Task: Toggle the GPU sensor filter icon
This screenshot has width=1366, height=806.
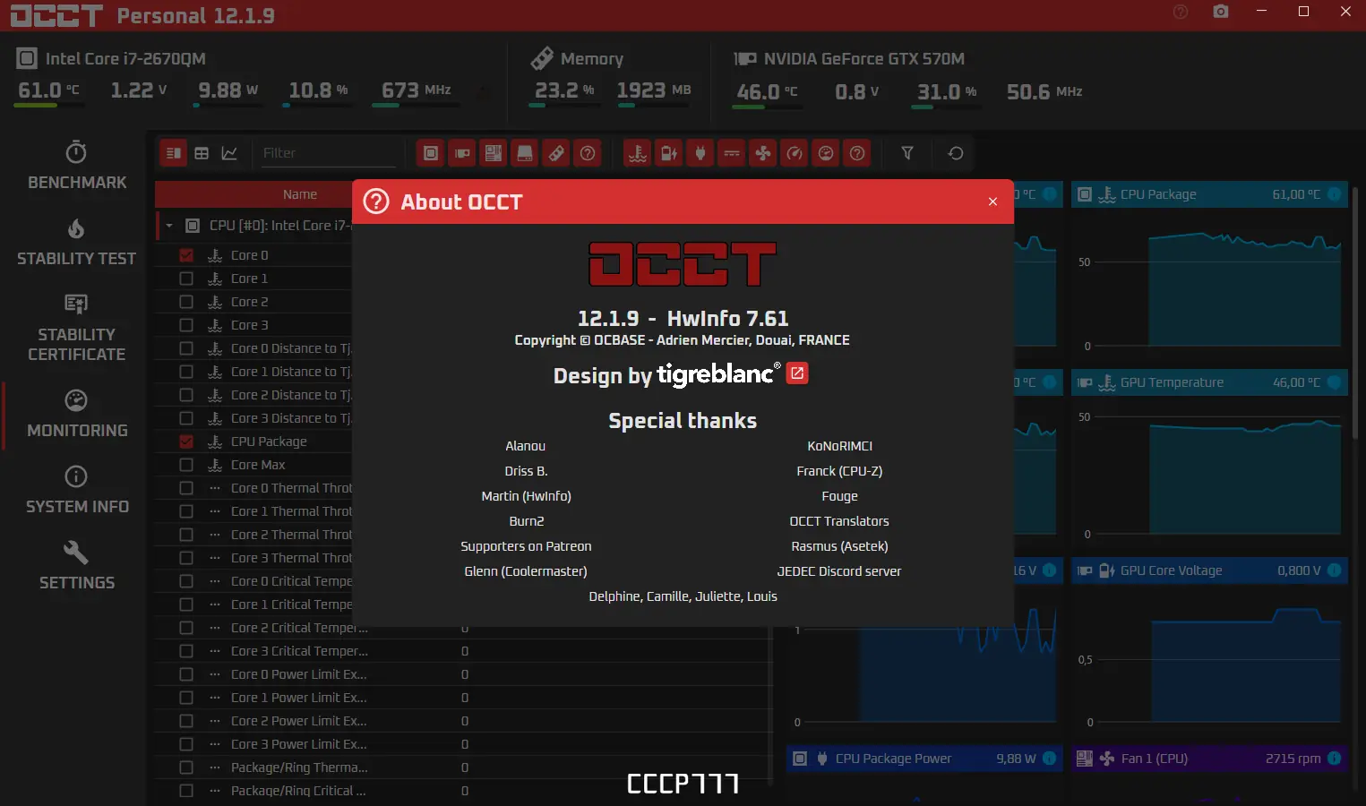Action: (462, 153)
